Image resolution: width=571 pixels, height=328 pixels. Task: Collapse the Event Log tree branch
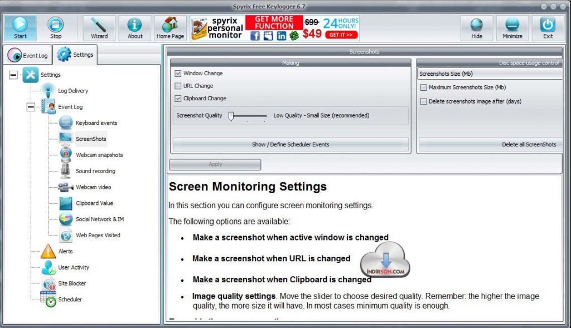(31, 107)
